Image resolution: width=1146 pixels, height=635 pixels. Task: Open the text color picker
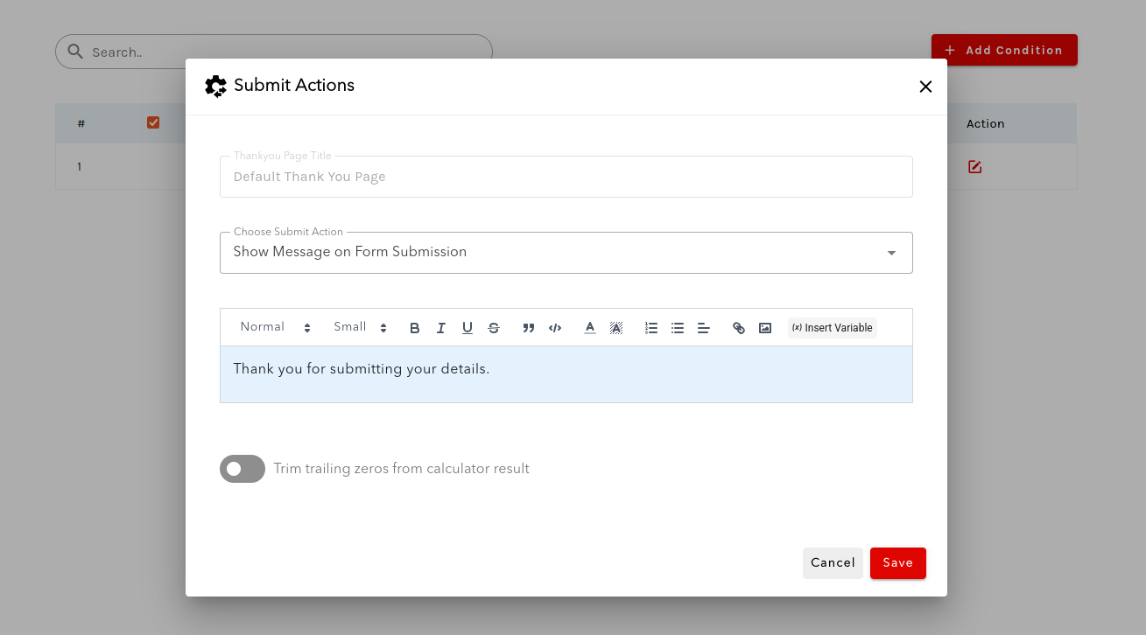click(590, 328)
